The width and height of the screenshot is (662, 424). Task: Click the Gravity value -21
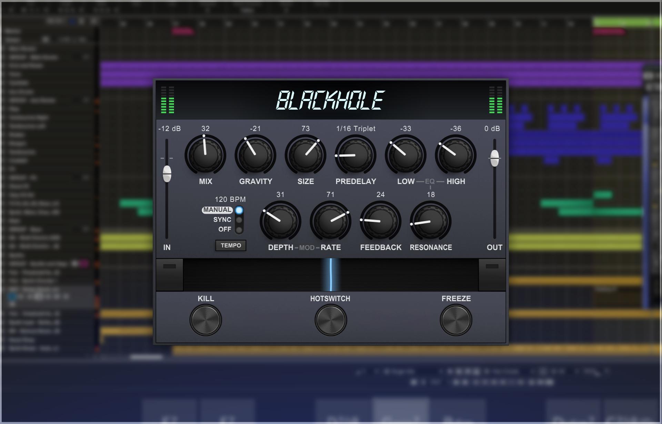(x=255, y=129)
